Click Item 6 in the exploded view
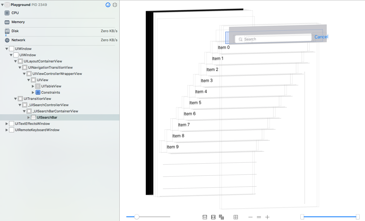Viewport: 365px width, 221px height. [x=189, y=114]
